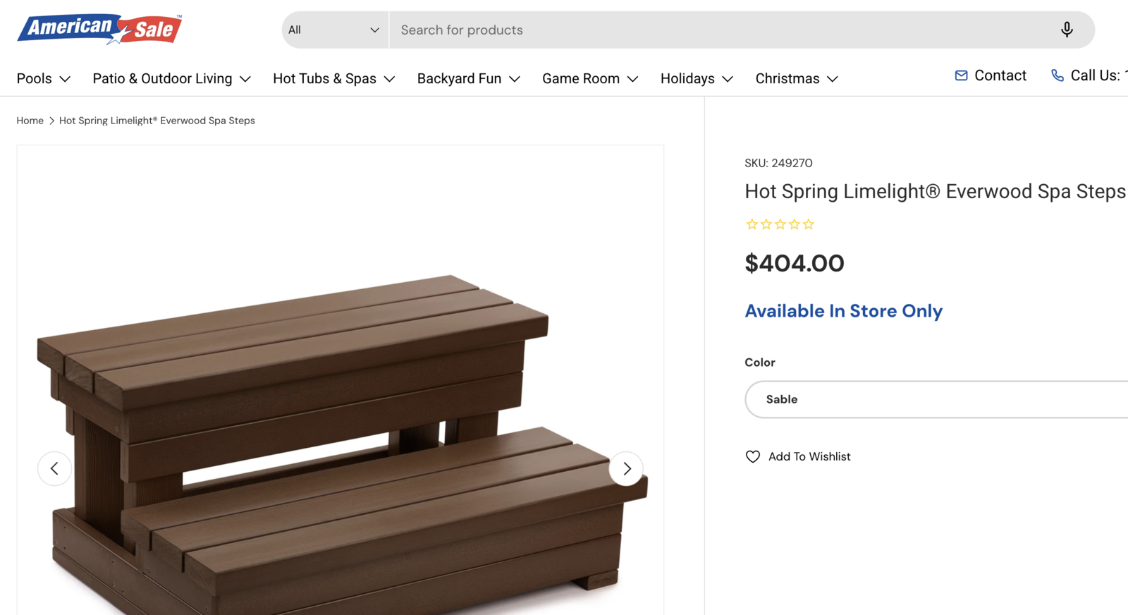Screen dimensions: 1128x615
Task: Show next product image arrow
Action: coord(626,468)
